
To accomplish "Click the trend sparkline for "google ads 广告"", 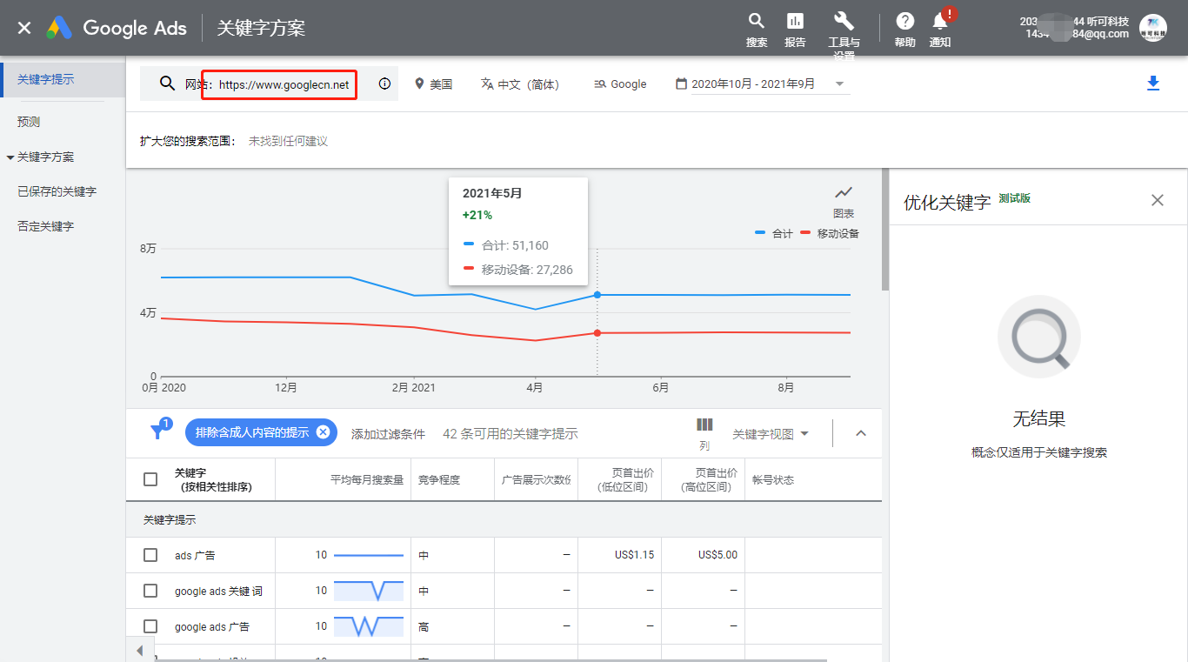I will tap(369, 626).
